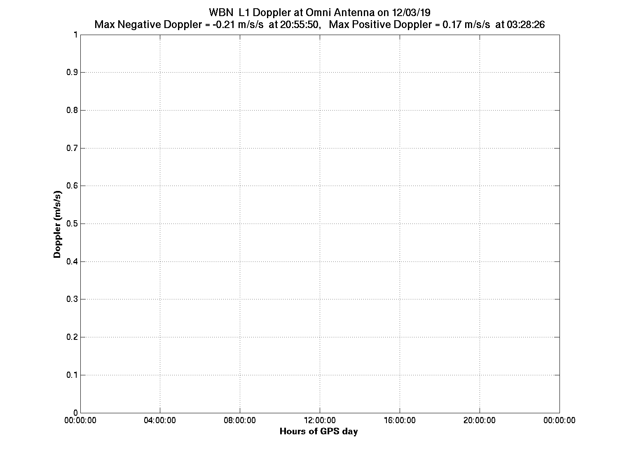Click the y-axis label "Doppler (m/s/s)"

[x=58, y=224]
